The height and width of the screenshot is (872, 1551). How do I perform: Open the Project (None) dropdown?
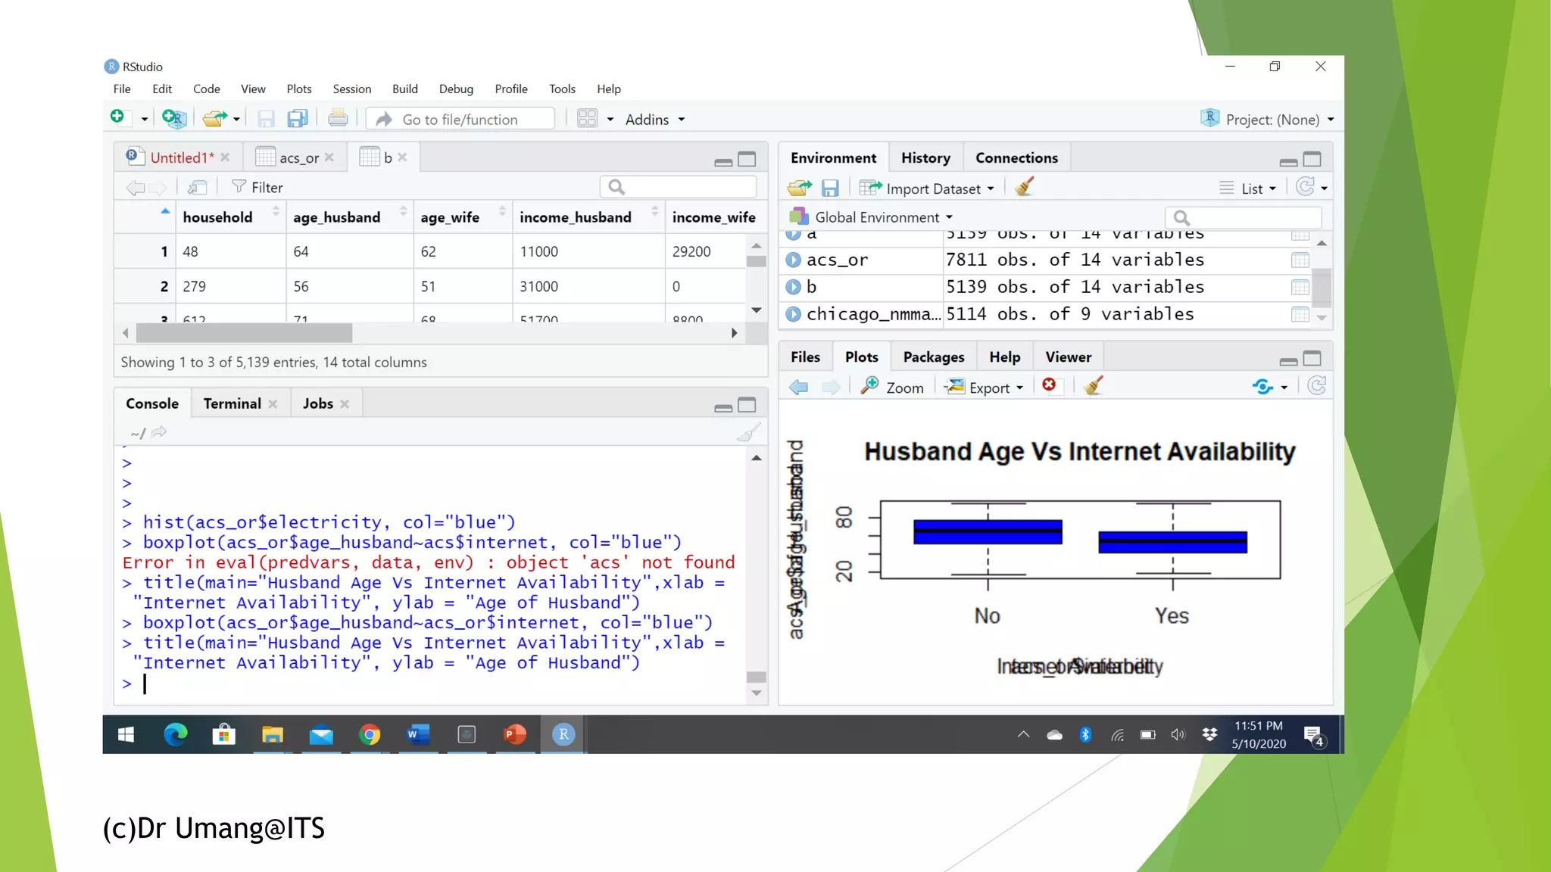click(x=1267, y=119)
